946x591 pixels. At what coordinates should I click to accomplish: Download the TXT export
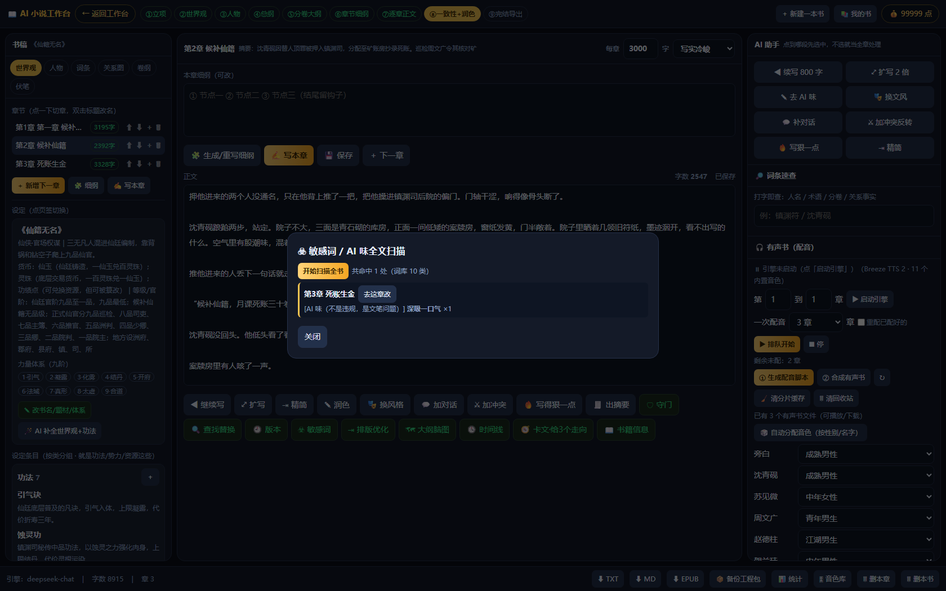pos(608,579)
